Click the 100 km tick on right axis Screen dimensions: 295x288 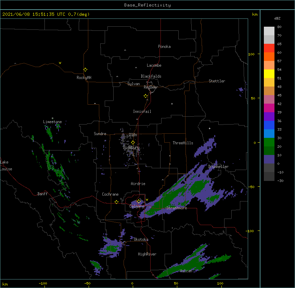tap(251, 54)
